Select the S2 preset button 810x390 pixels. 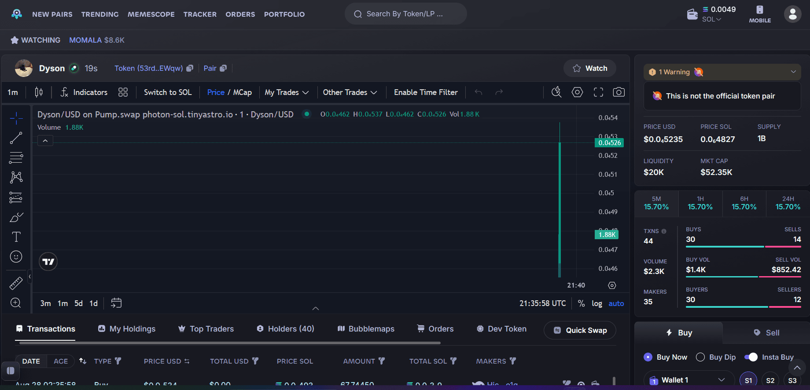(x=770, y=380)
